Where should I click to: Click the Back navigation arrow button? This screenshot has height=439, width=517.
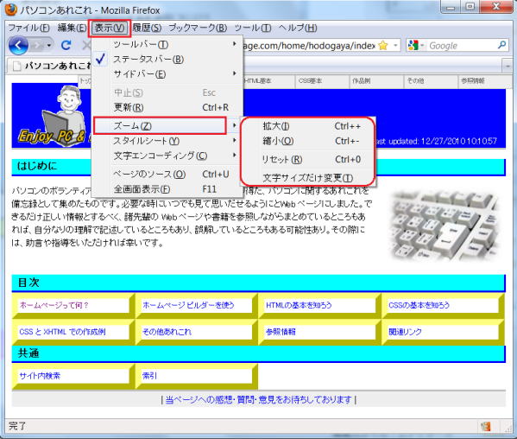pos(18,45)
